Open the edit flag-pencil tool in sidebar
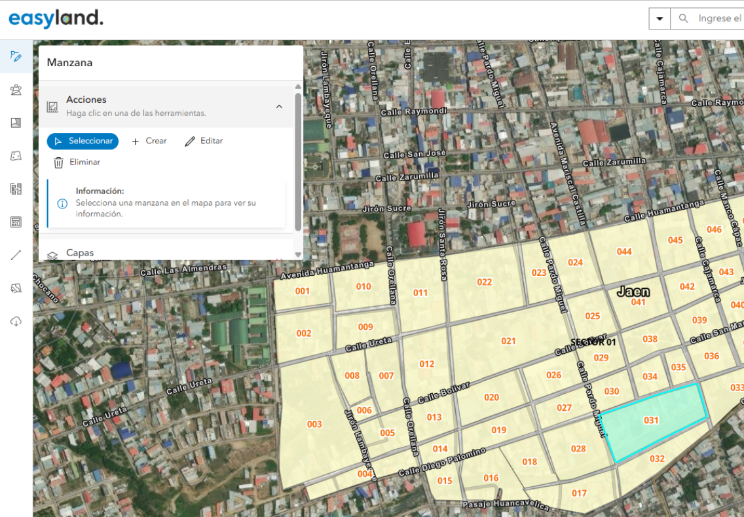 (16, 56)
